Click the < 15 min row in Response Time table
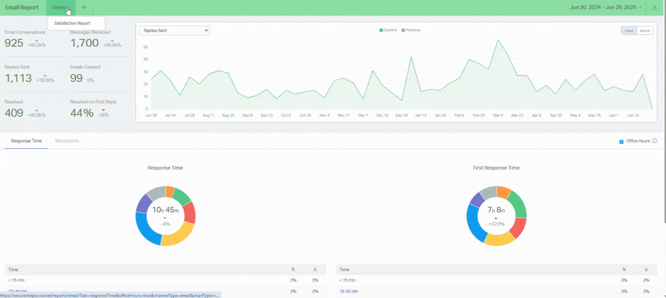666x298 pixels. click(x=165, y=280)
